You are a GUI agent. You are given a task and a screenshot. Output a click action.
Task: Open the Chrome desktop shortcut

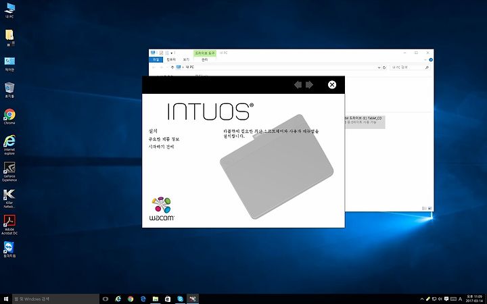[x=9, y=117]
